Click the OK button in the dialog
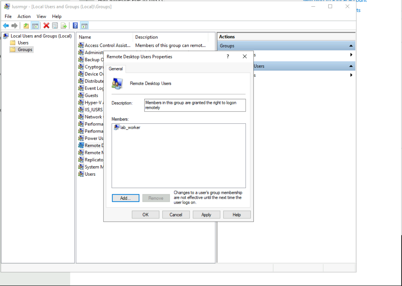Screen dimensions: 402x286 click(x=146, y=215)
